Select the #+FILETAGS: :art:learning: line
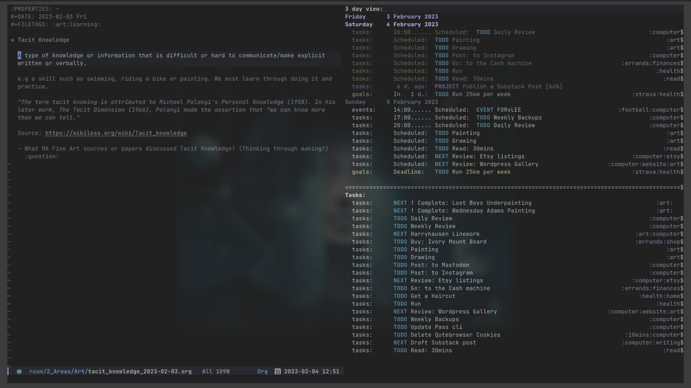Image resolution: width=691 pixels, height=388 pixels. (56, 25)
